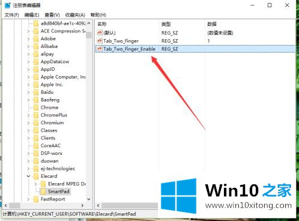The height and width of the screenshot is (221, 299).
Task: Click the tree vertical scrollbar thumb
Action: (89, 35)
